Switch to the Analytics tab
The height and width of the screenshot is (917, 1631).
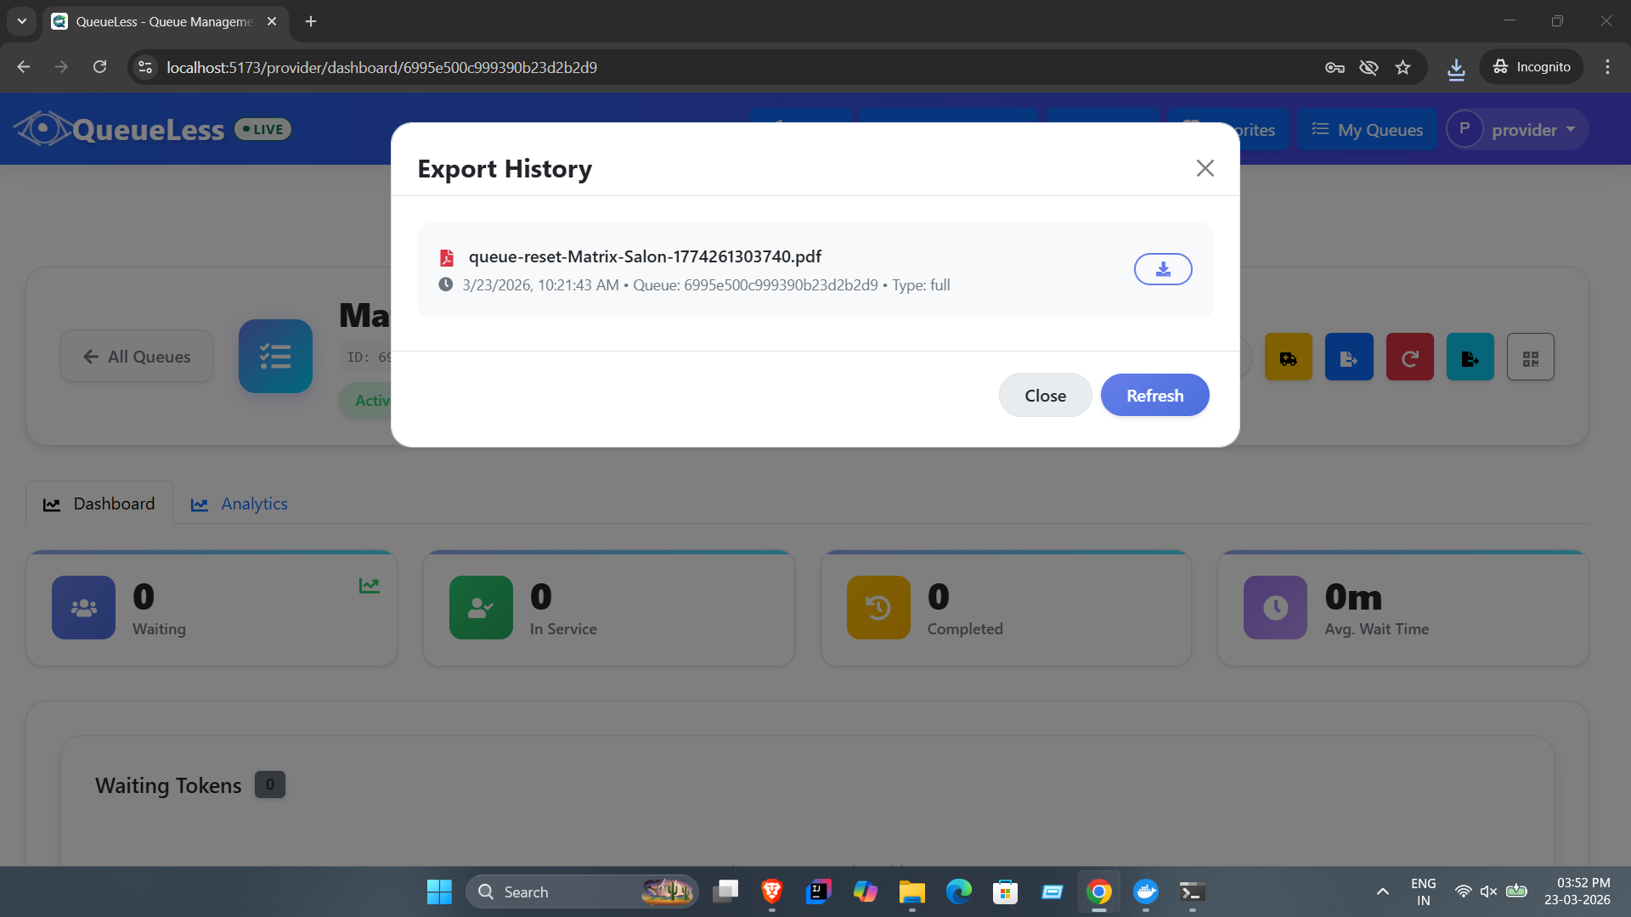[x=239, y=504]
